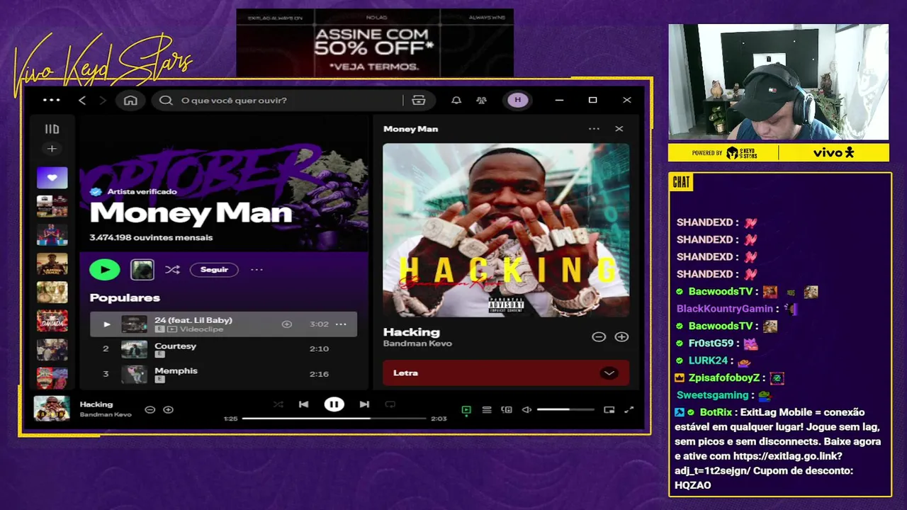The height and width of the screenshot is (510, 907).
Task: Open 'Hacking' title in bottom player bar
Action: coord(96,404)
